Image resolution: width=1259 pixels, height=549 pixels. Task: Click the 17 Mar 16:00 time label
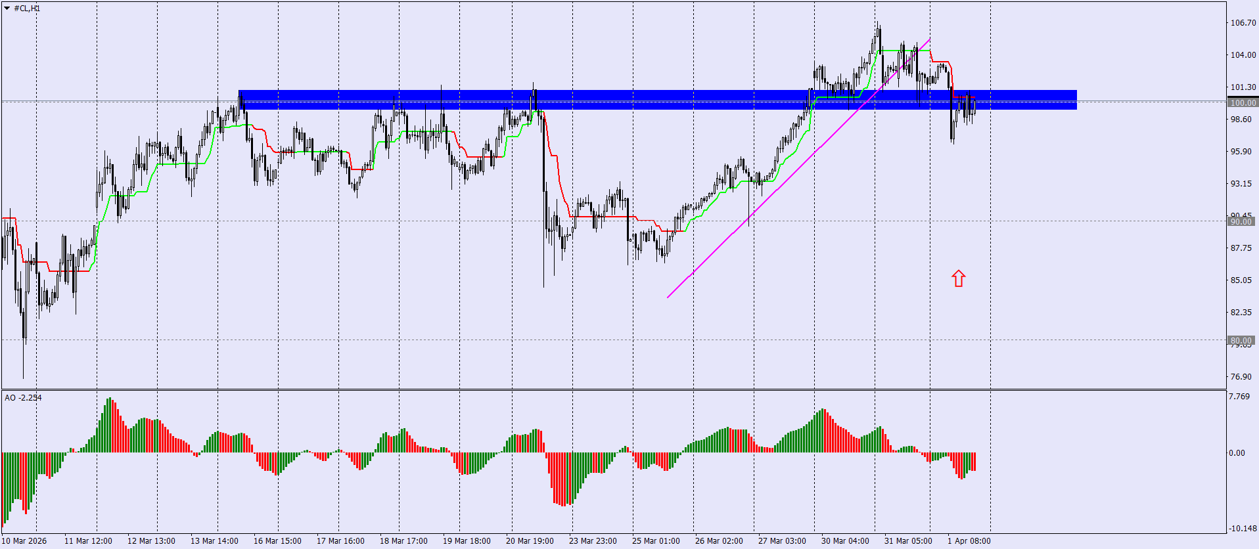point(340,541)
